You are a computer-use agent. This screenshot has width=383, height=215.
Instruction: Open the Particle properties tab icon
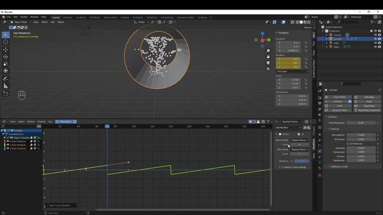320,146
